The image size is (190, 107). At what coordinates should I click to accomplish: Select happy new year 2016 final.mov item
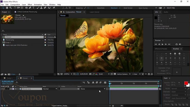tap(16, 45)
